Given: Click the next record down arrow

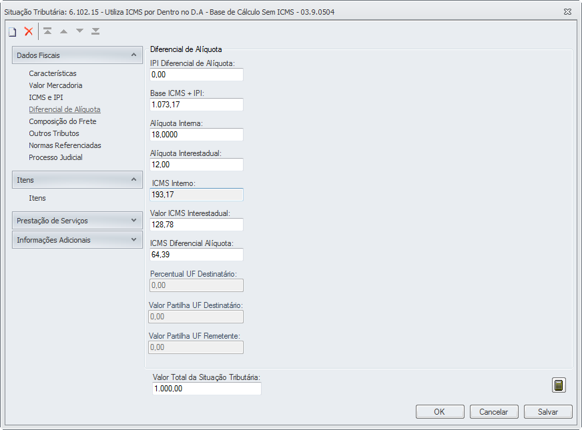Looking at the screenshot, I should (x=80, y=31).
